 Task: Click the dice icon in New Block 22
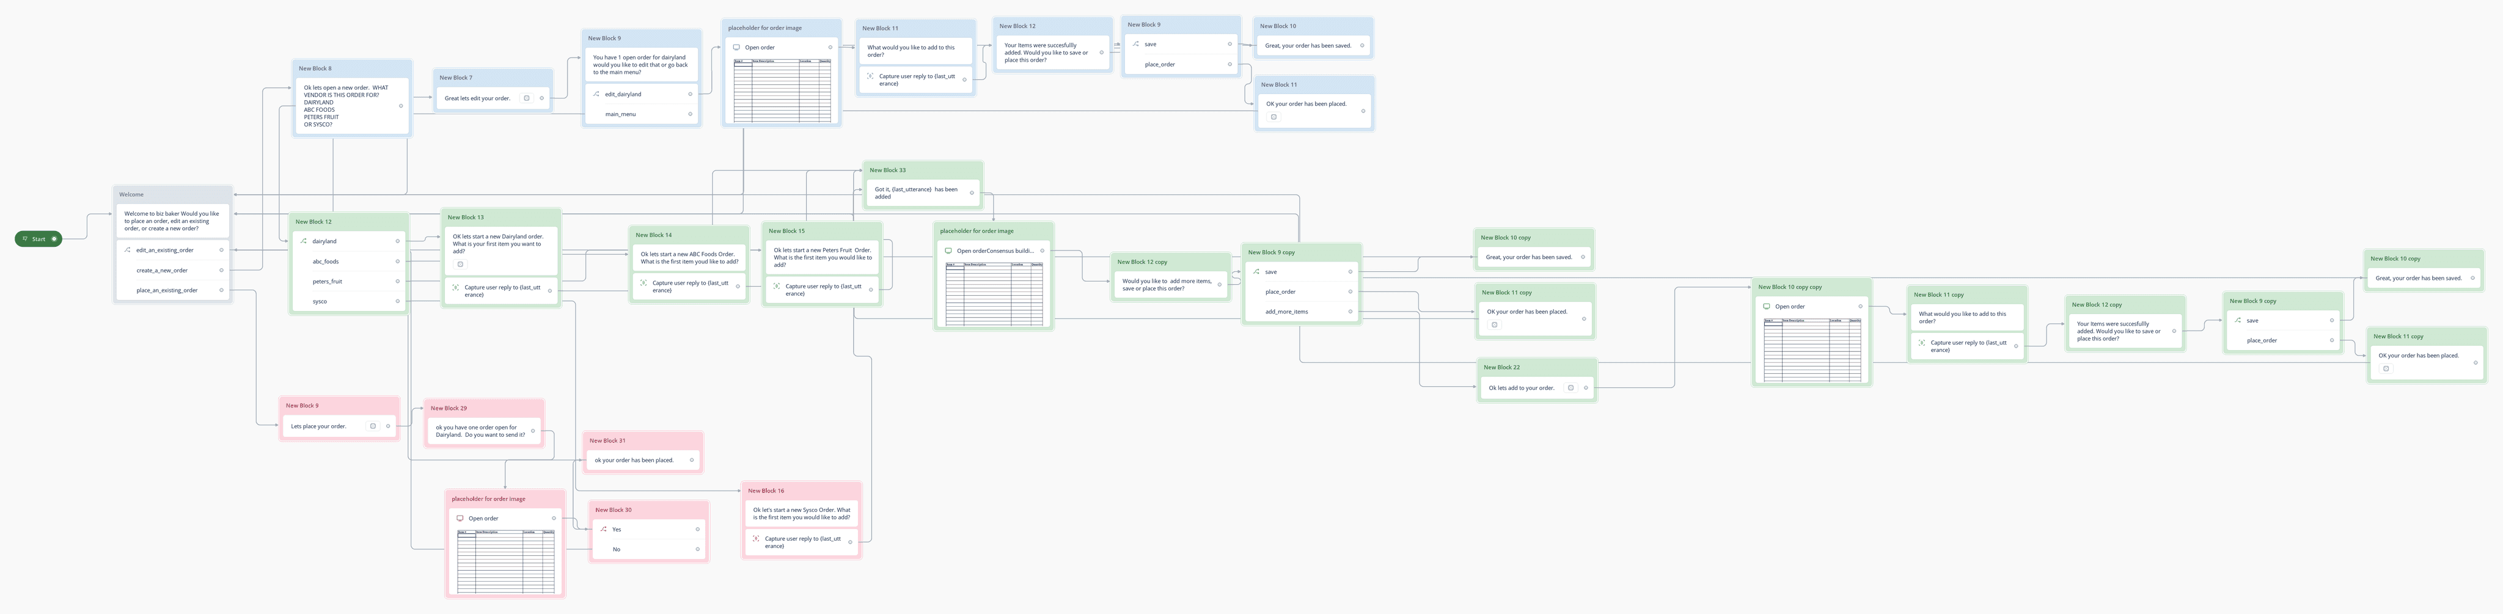click(1570, 387)
